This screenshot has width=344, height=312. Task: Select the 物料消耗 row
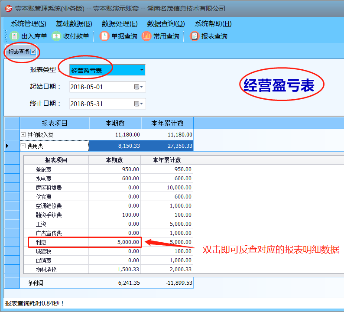coord(108,270)
